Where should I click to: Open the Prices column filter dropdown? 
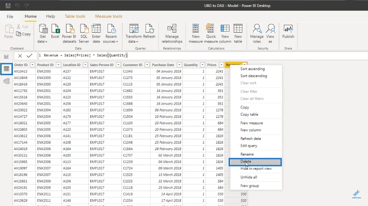[221, 65]
